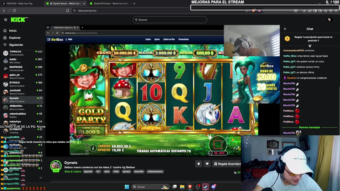Image resolution: width=340 pixels, height=191 pixels.
Task: Open natachyu channel in sidebar
Action: coord(22,123)
